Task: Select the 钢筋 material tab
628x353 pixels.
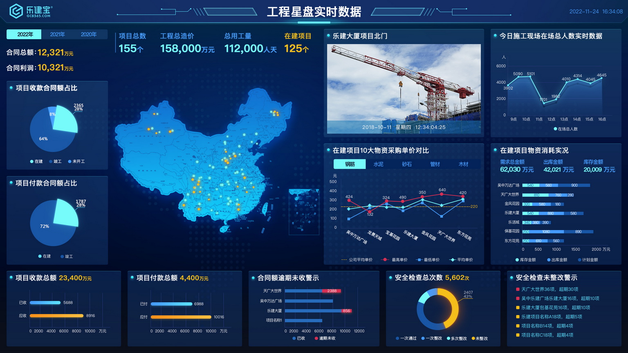Action: tap(350, 164)
